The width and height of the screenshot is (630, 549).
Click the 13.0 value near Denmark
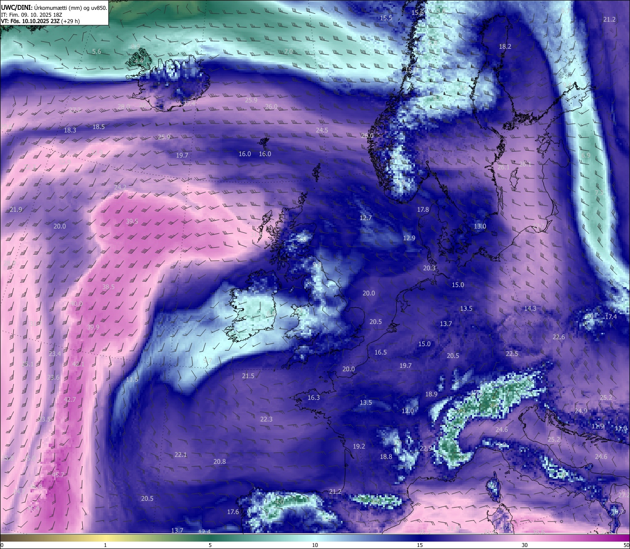(x=480, y=226)
